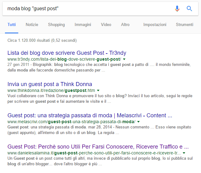Open 'Guest Post: Perchè sono Utili' result
The height and width of the screenshot is (173, 201).
coord(98,147)
